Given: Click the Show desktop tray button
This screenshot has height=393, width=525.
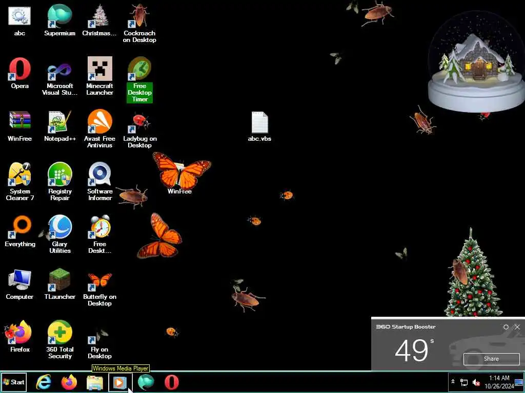Looking at the screenshot, I should [519, 382].
